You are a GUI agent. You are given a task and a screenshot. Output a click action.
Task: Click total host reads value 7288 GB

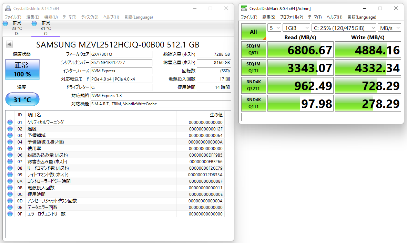coord(214,54)
